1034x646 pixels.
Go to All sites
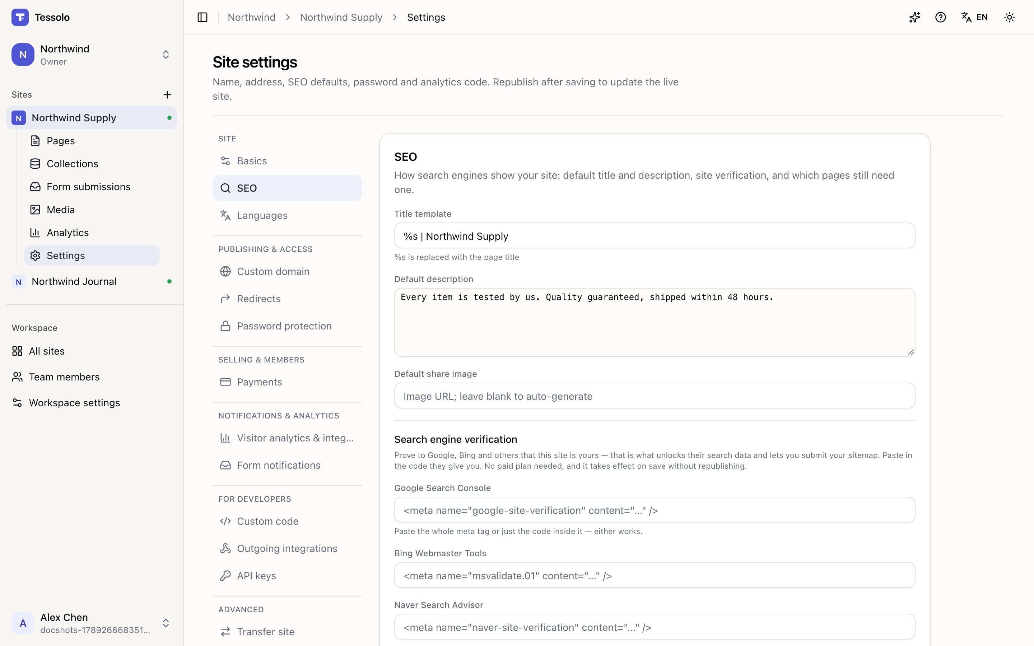(x=92, y=351)
